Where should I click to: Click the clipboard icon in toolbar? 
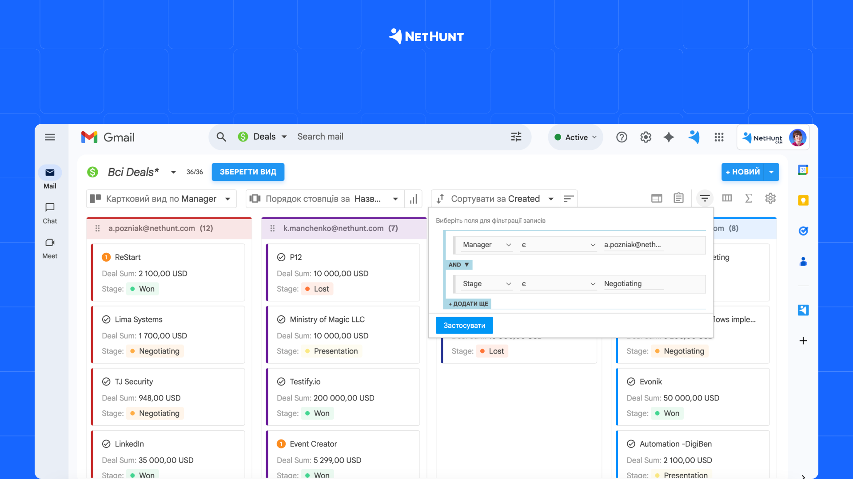point(678,198)
